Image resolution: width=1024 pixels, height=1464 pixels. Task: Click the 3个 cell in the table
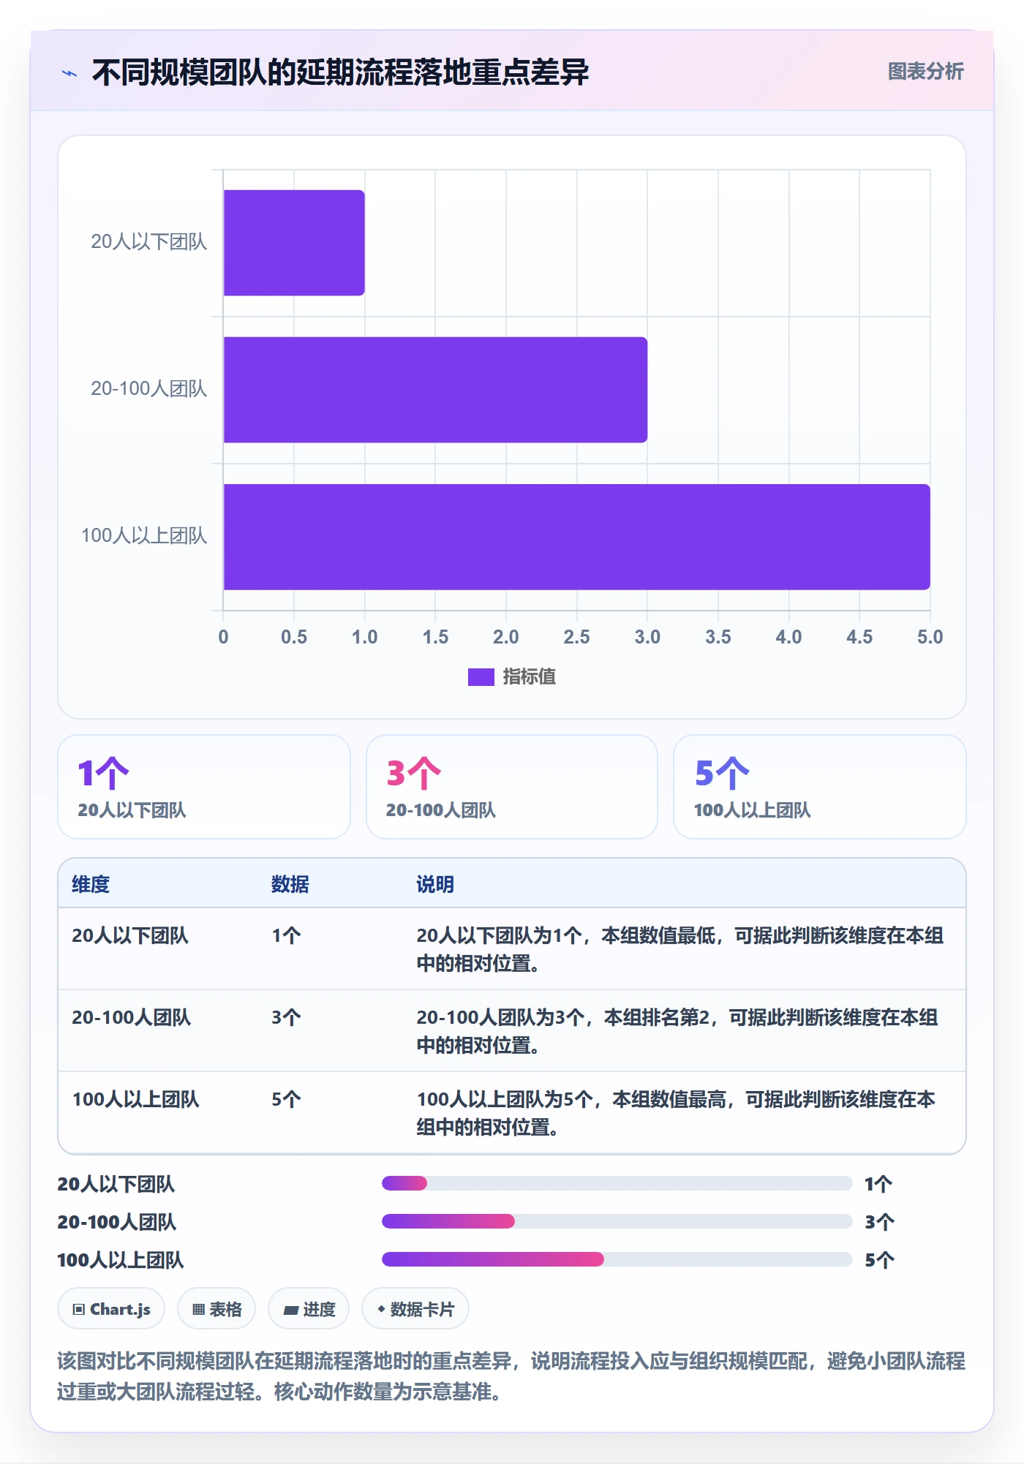tap(286, 1017)
